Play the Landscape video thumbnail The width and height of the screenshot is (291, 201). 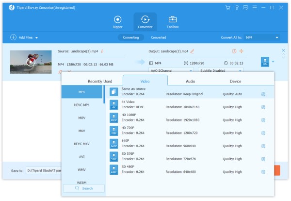[31, 62]
